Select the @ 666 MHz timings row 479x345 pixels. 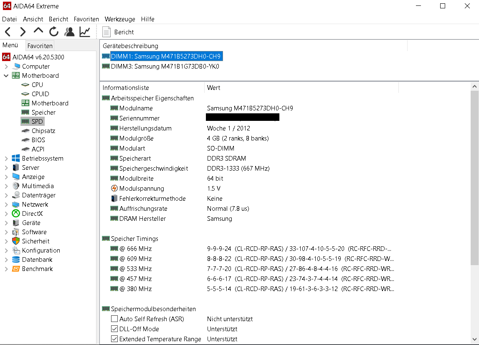pyautogui.click(x=250, y=249)
